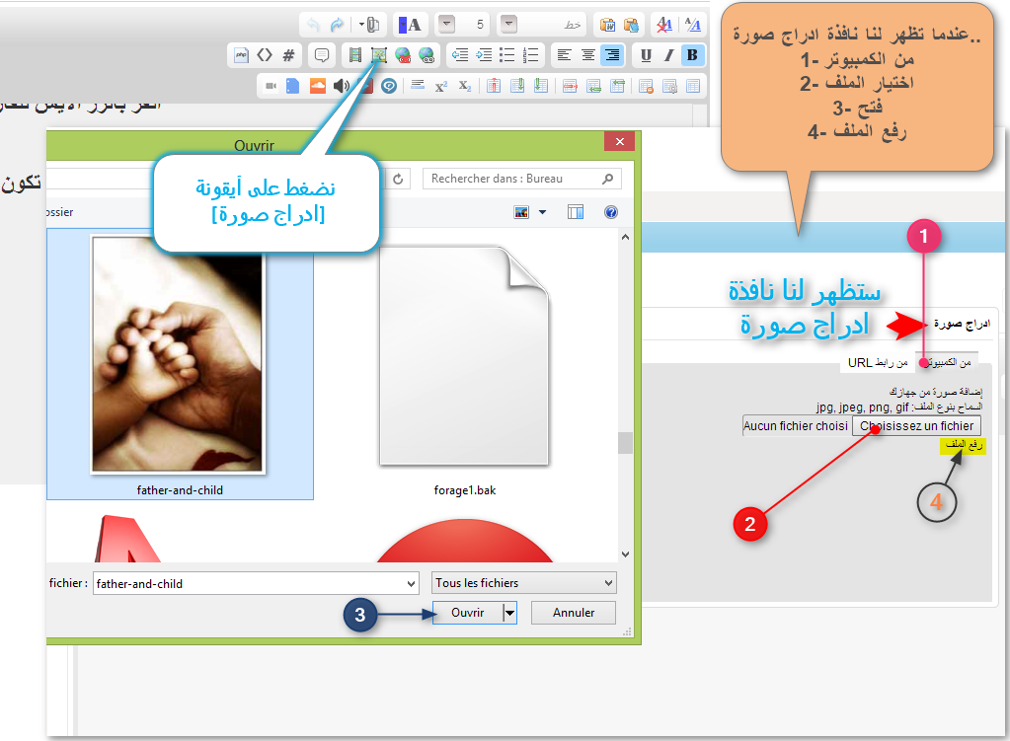Click the yellow رفع الملف upload button
1010x741 pixels.
click(963, 446)
